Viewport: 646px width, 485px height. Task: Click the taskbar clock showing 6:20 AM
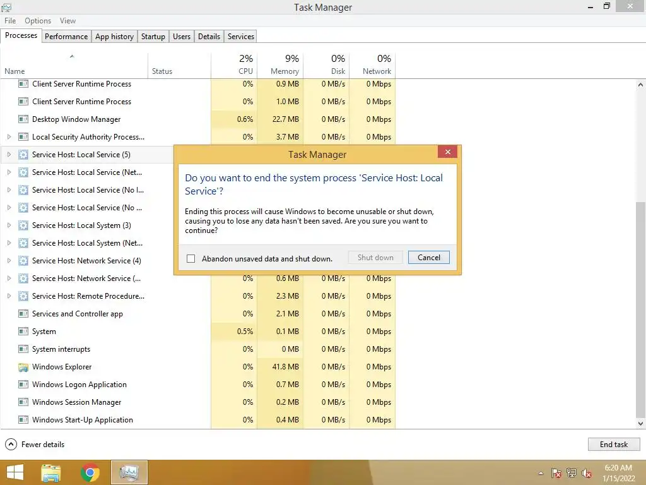pos(618,472)
